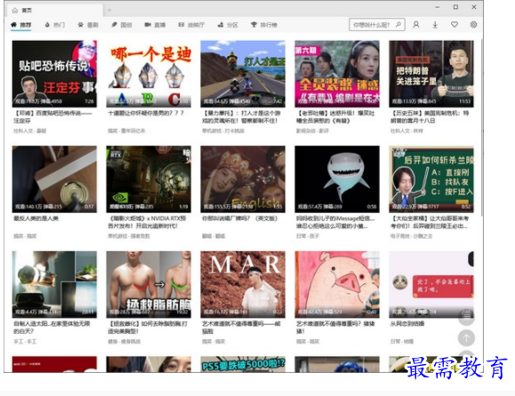
Task: Click the 健身·健身挑战 category tag
Action: (x=124, y=342)
